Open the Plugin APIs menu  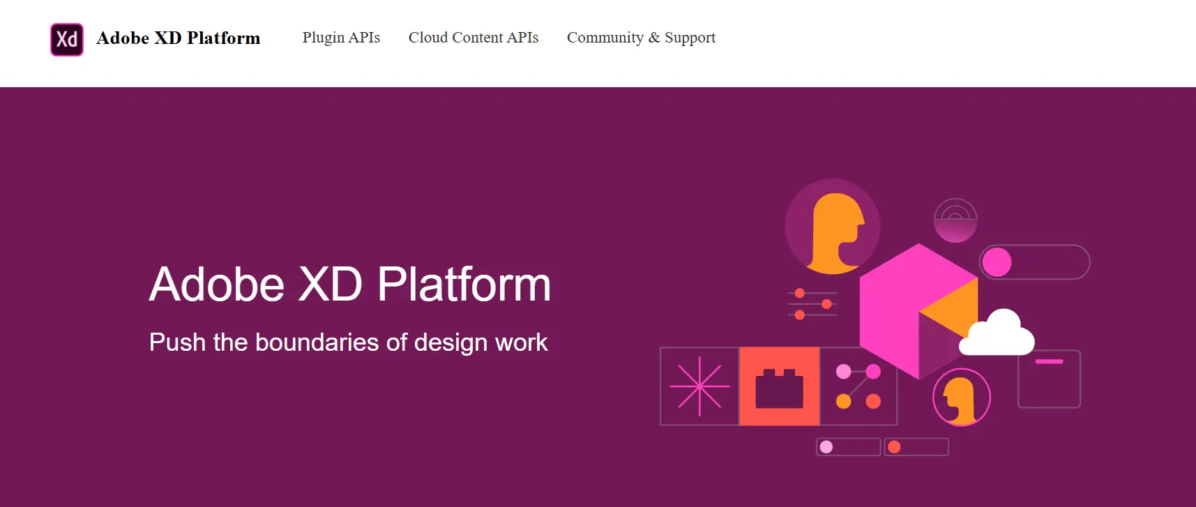pos(341,38)
